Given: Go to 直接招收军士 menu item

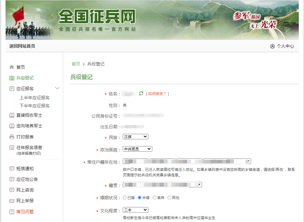Looking at the screenshot, I should click(29, 115).
